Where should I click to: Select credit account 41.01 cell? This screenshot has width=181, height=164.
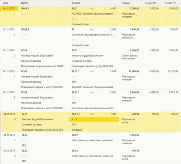point(74,8)
